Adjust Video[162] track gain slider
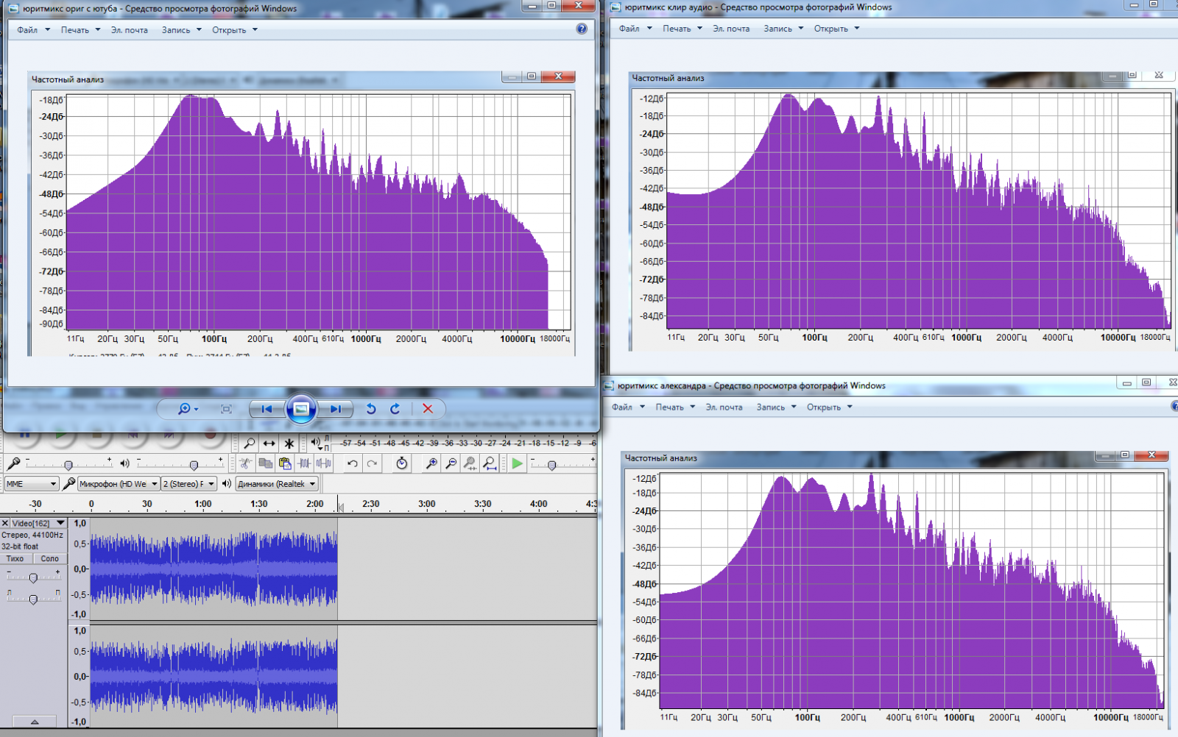This screenshot has height=737, width=1178. point(33,578)
